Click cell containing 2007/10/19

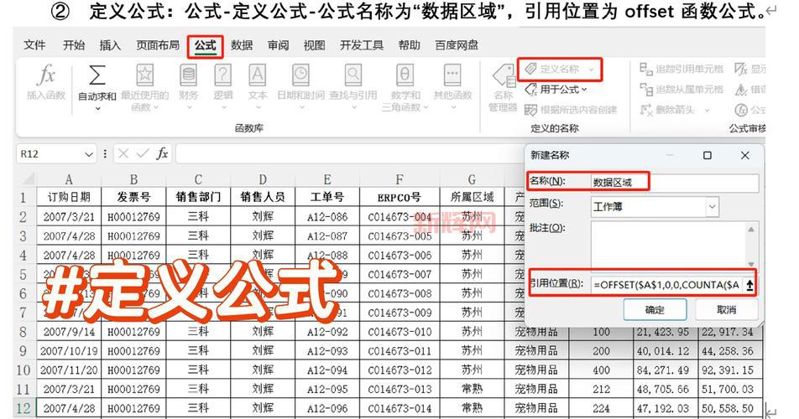69,351
